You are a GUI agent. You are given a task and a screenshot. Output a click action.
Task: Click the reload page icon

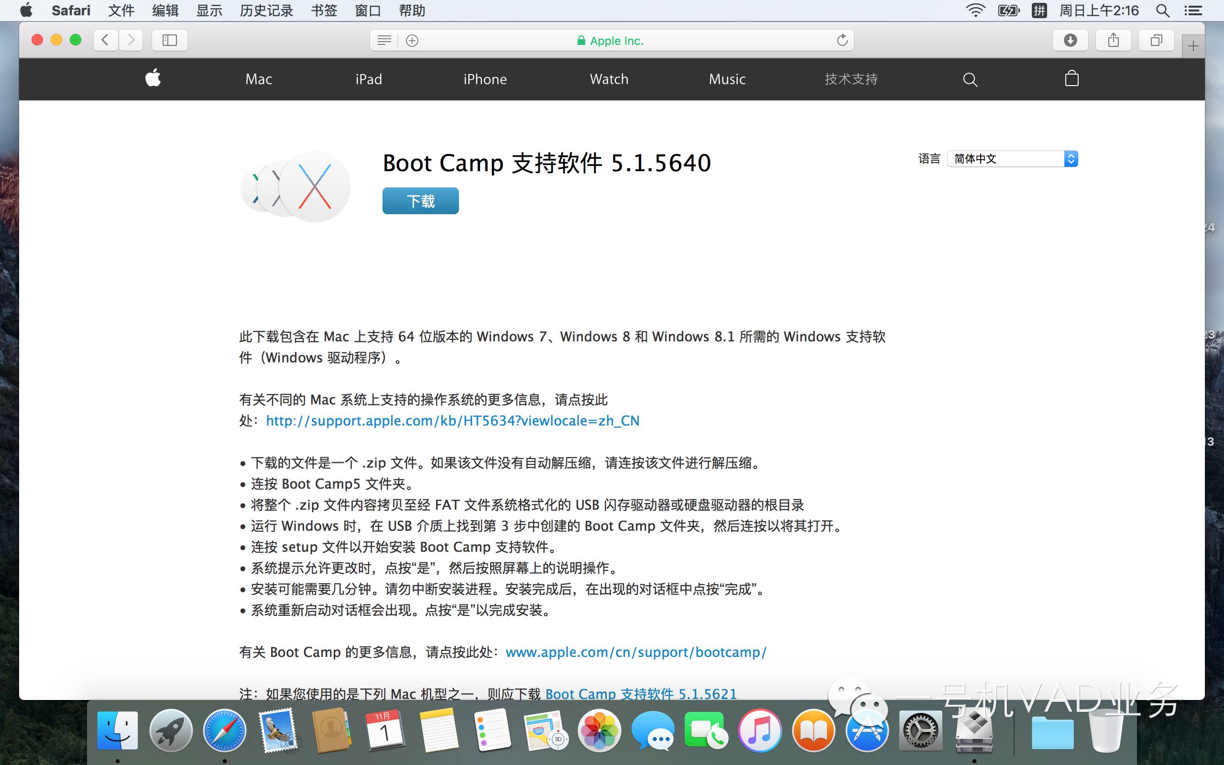pyautogui.click(x=841, y=40)
